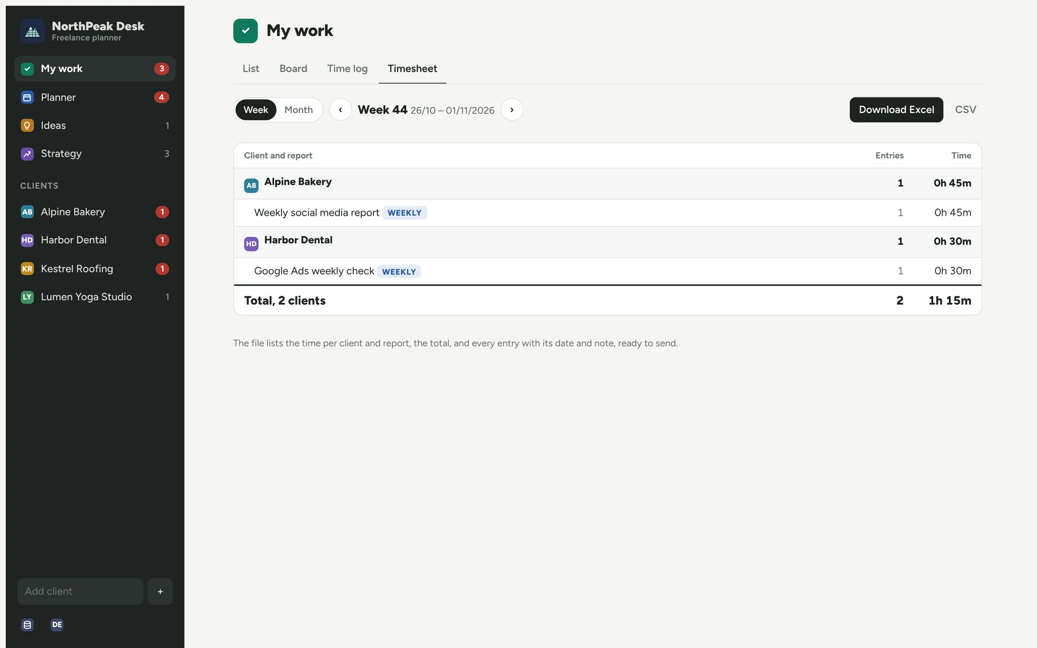Viewport: 1037px width, 648px height.
Task: Open Kestrel Roofing client in sidebar
Action: pyautogui.click(x=95, y=269)
